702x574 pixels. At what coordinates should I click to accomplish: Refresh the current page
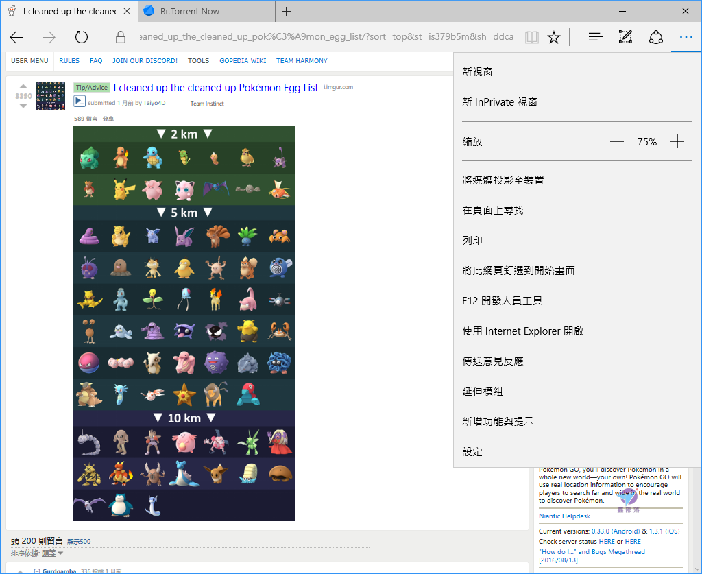pos(81,37)
